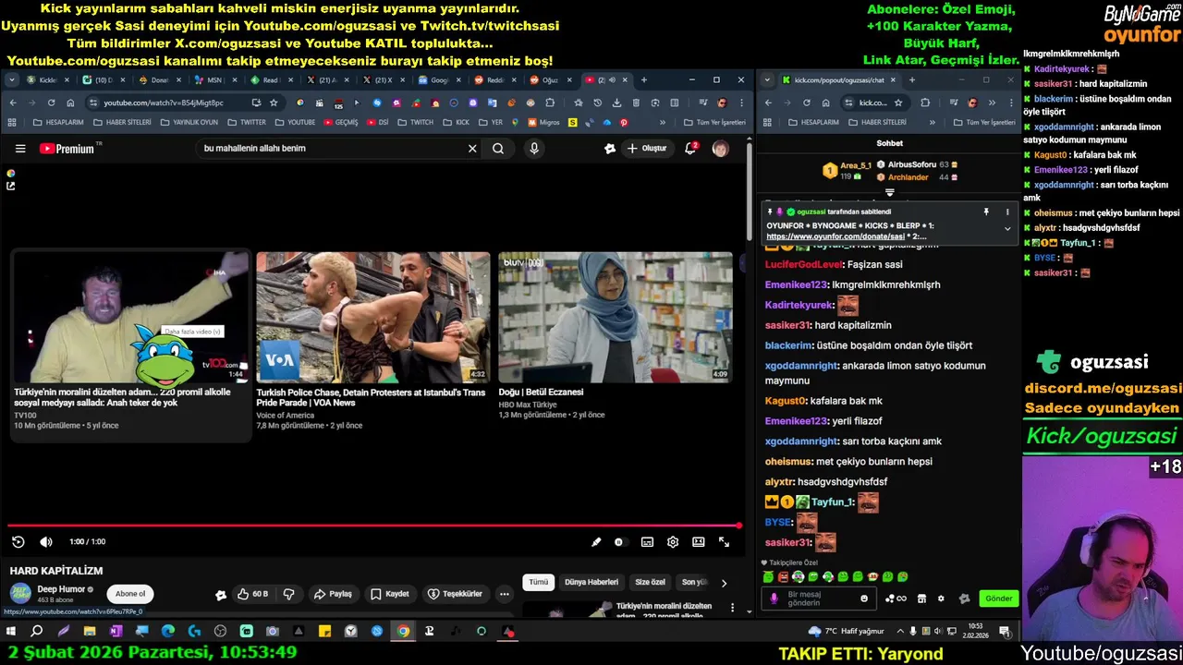The width and height of the screenshot is (1183, 665).
Task: Open the VOA News Pride Parade thumbnail
Action: click(373, 317)
